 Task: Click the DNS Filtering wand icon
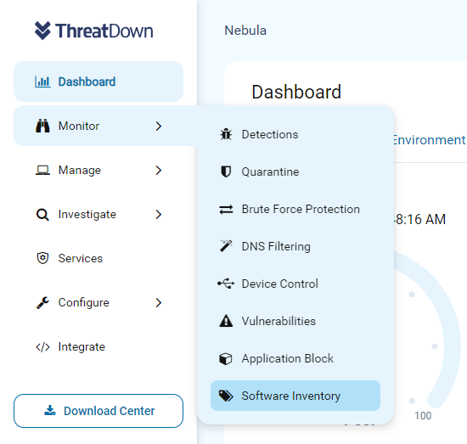(226, 246)
